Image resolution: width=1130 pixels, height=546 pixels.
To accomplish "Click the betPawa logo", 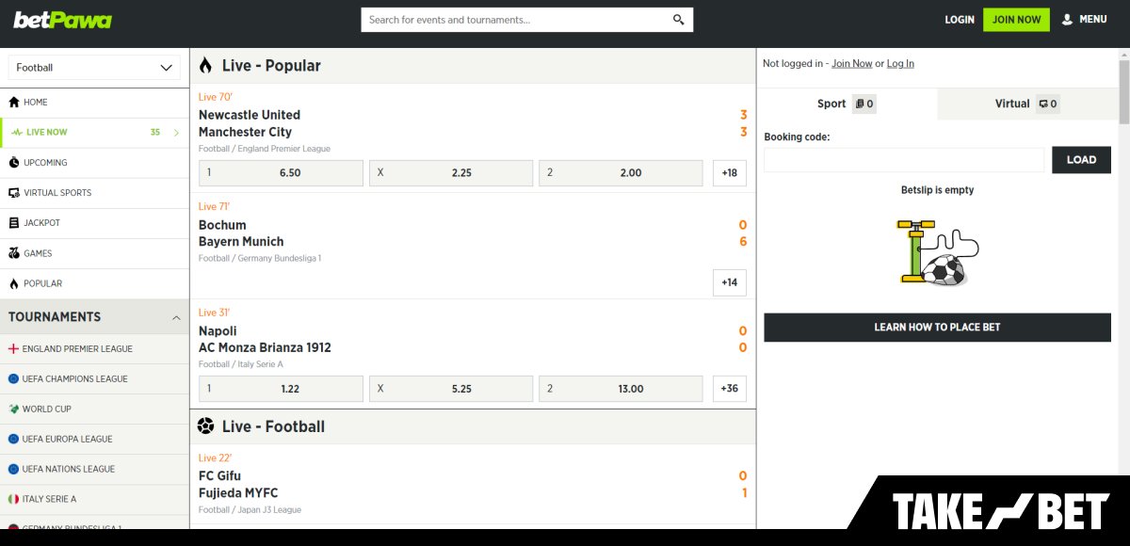I will click(62, 20).
